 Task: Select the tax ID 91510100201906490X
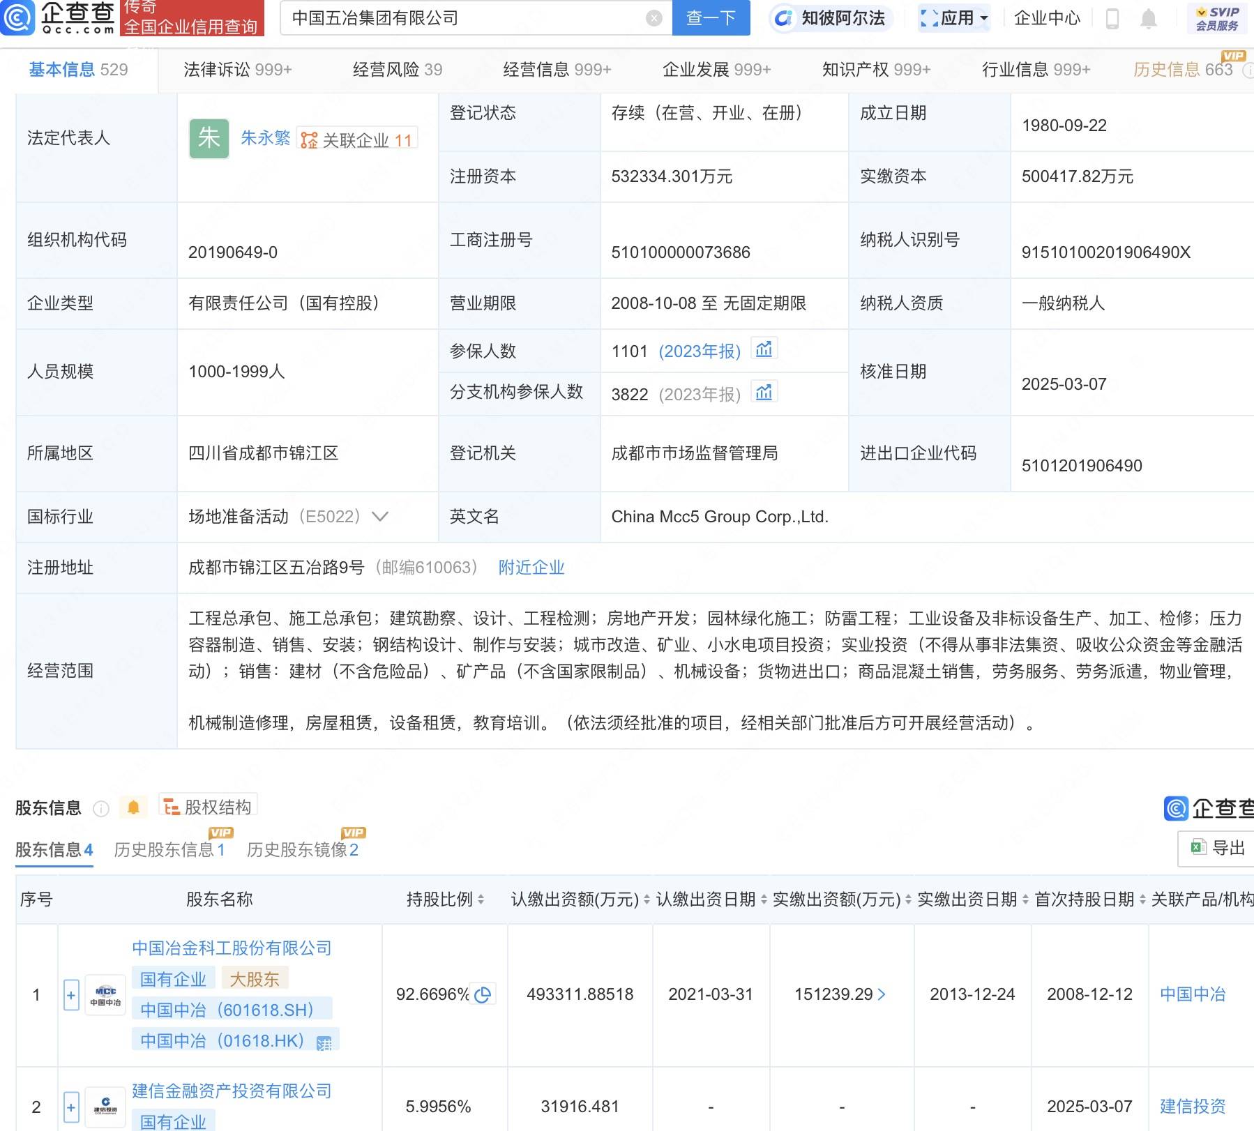pyautogui.click(x=1106, y=252)
